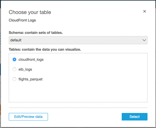Click the divider line above the buttons
Screen dimensions: 156x128
click(78, 107)
